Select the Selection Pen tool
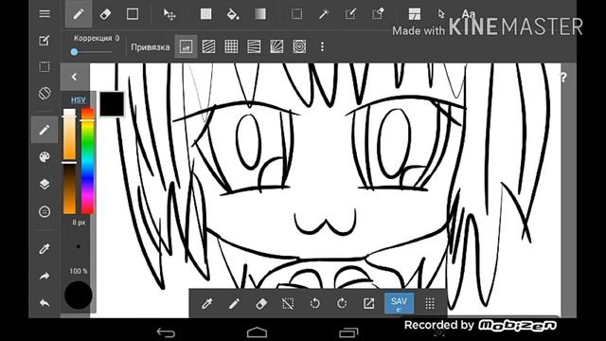The image size is (606, 341). 350,14
